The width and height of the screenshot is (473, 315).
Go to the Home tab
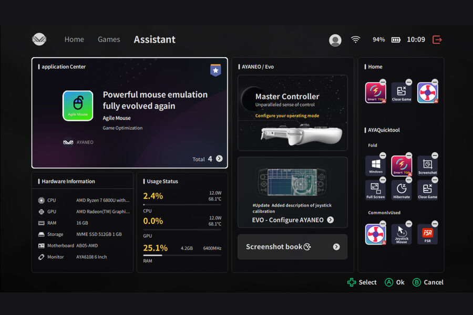pos(74,39)
